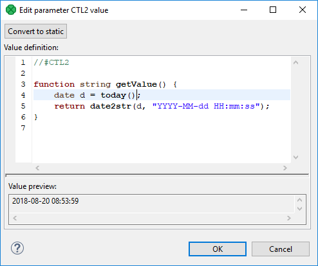The width and height of the screenshot is (318, 266).
Task: Convert the parameter to static
Action: pos(36,31)
